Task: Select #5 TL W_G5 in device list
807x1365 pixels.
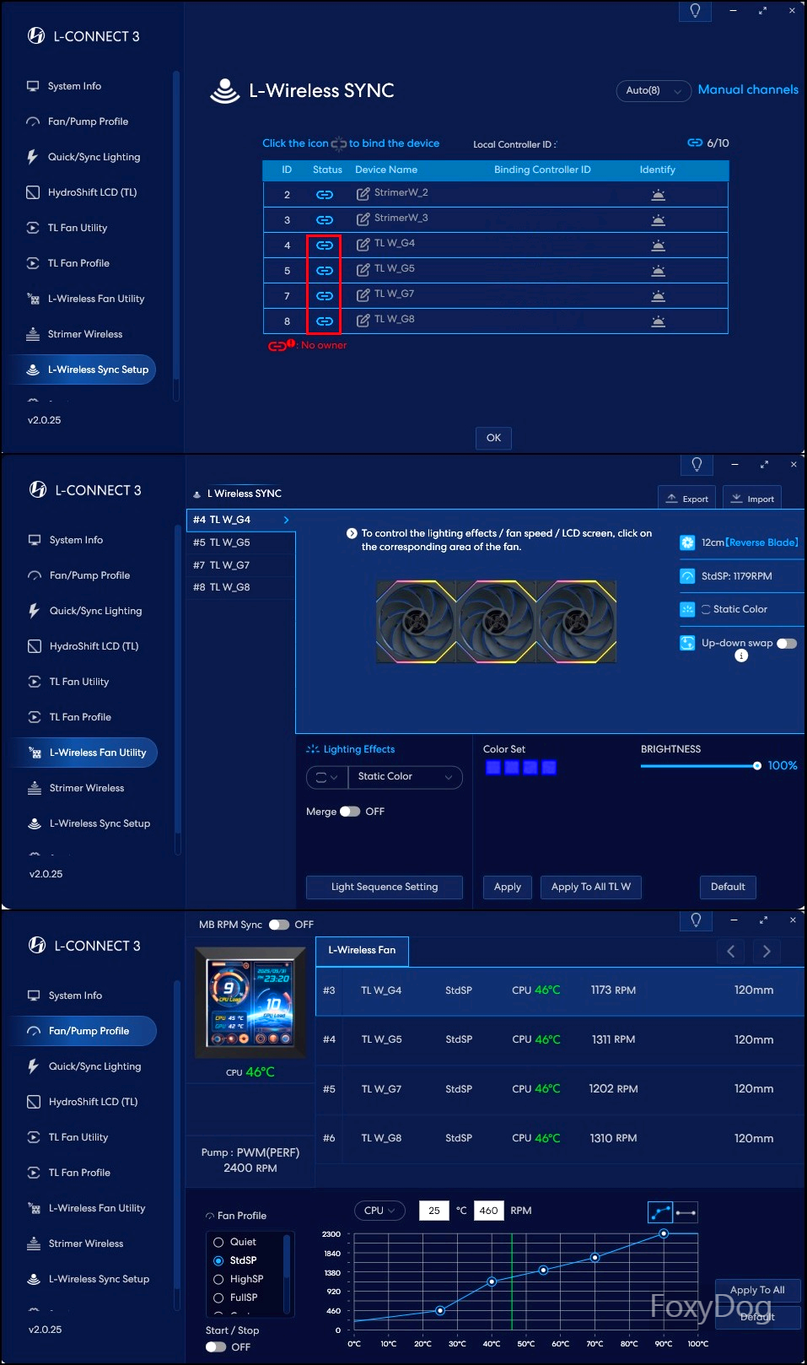Action: pyautogui.click(x=240, y=542)
